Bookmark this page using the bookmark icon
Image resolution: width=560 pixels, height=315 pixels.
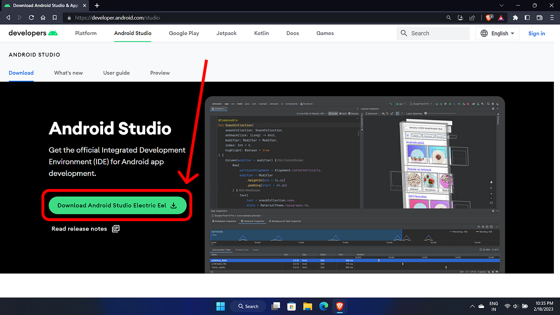pos(54,17)
